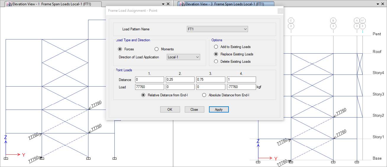Click the OK button
The width and height of the screenshot is (387, 167).
[170, 109]
